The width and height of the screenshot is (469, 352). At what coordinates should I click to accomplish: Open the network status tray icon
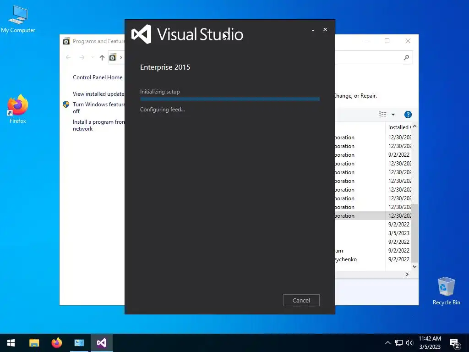coord(399,343)
